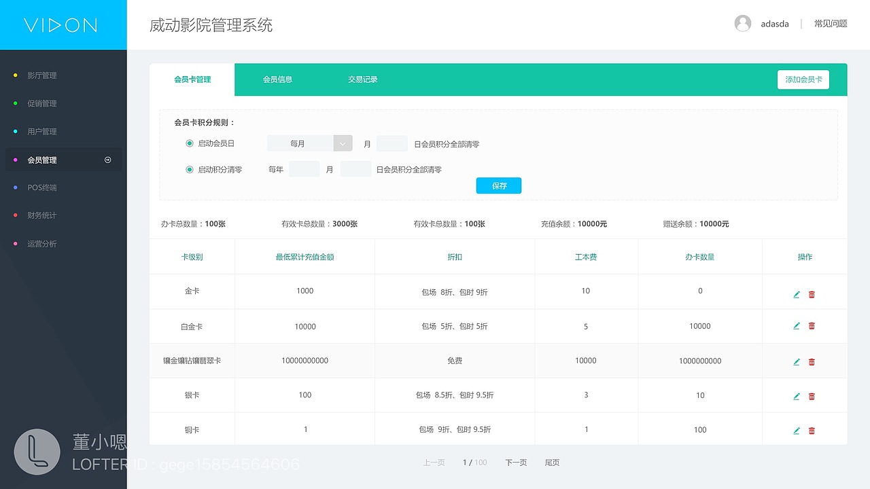Go to the last page via 尾页
Image resolution: width=870 pixels, height=489 pixels.
click(x=552, y=463)
